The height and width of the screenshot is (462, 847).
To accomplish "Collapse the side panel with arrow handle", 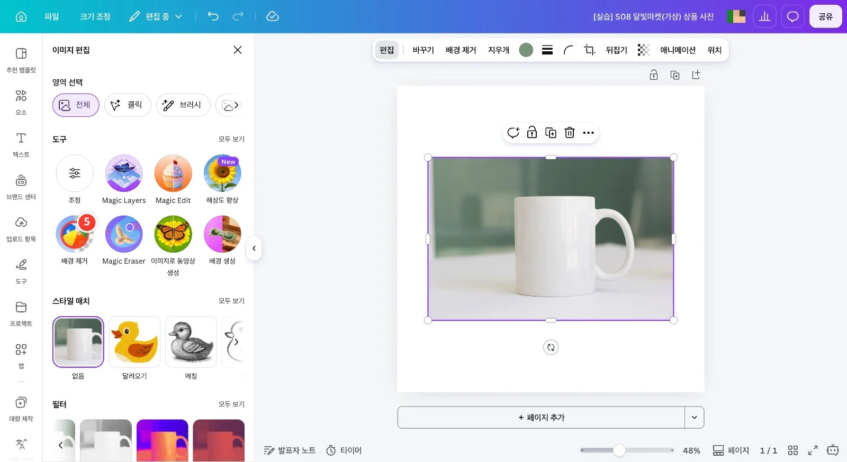I will pyautogui.click(x=254, y=248).
